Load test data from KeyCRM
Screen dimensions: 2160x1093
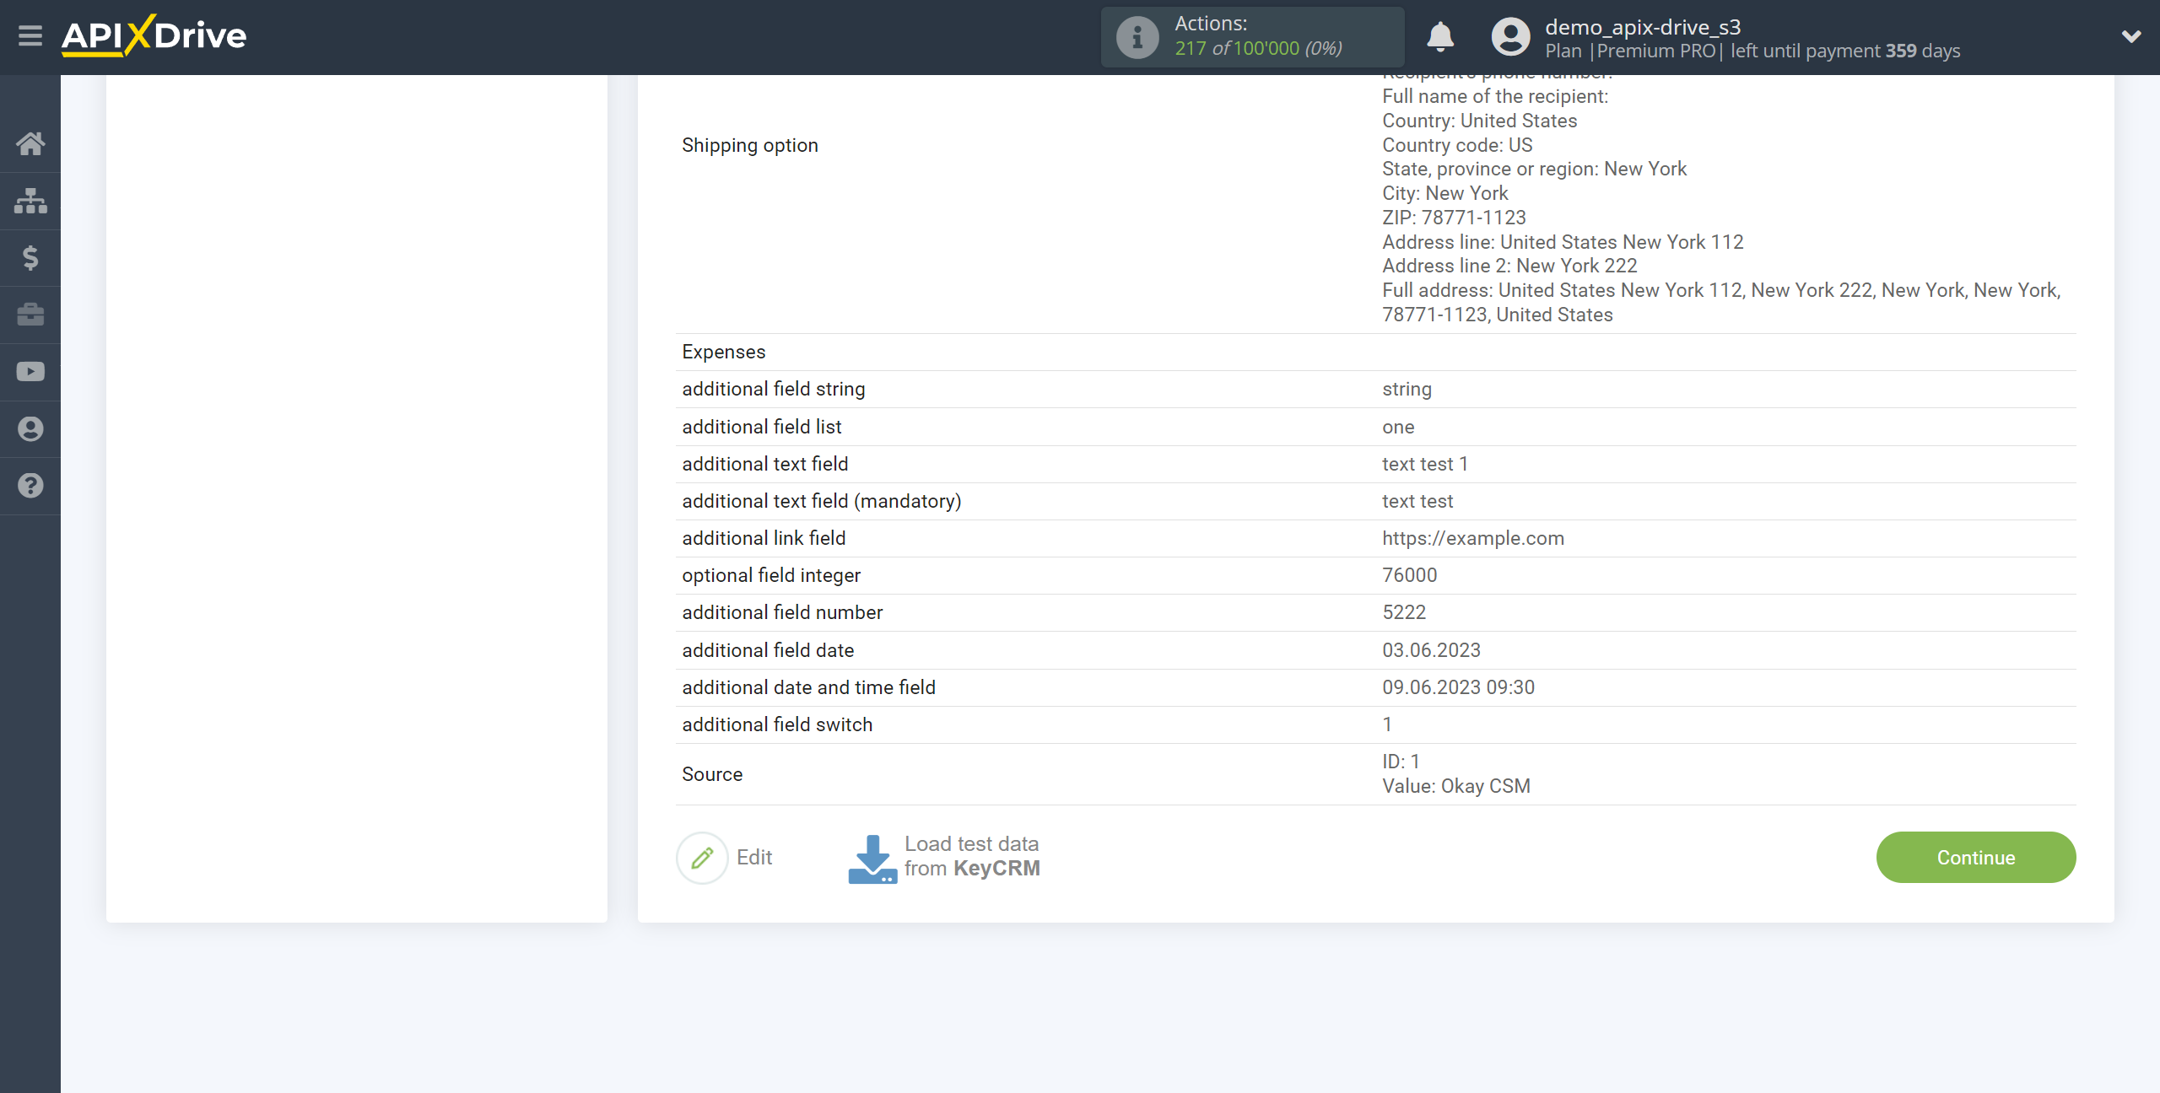[972, 856]
